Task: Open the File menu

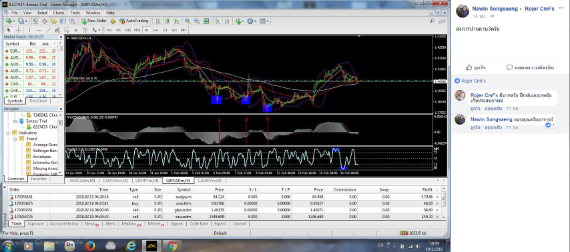Action: tap(15, 13)
